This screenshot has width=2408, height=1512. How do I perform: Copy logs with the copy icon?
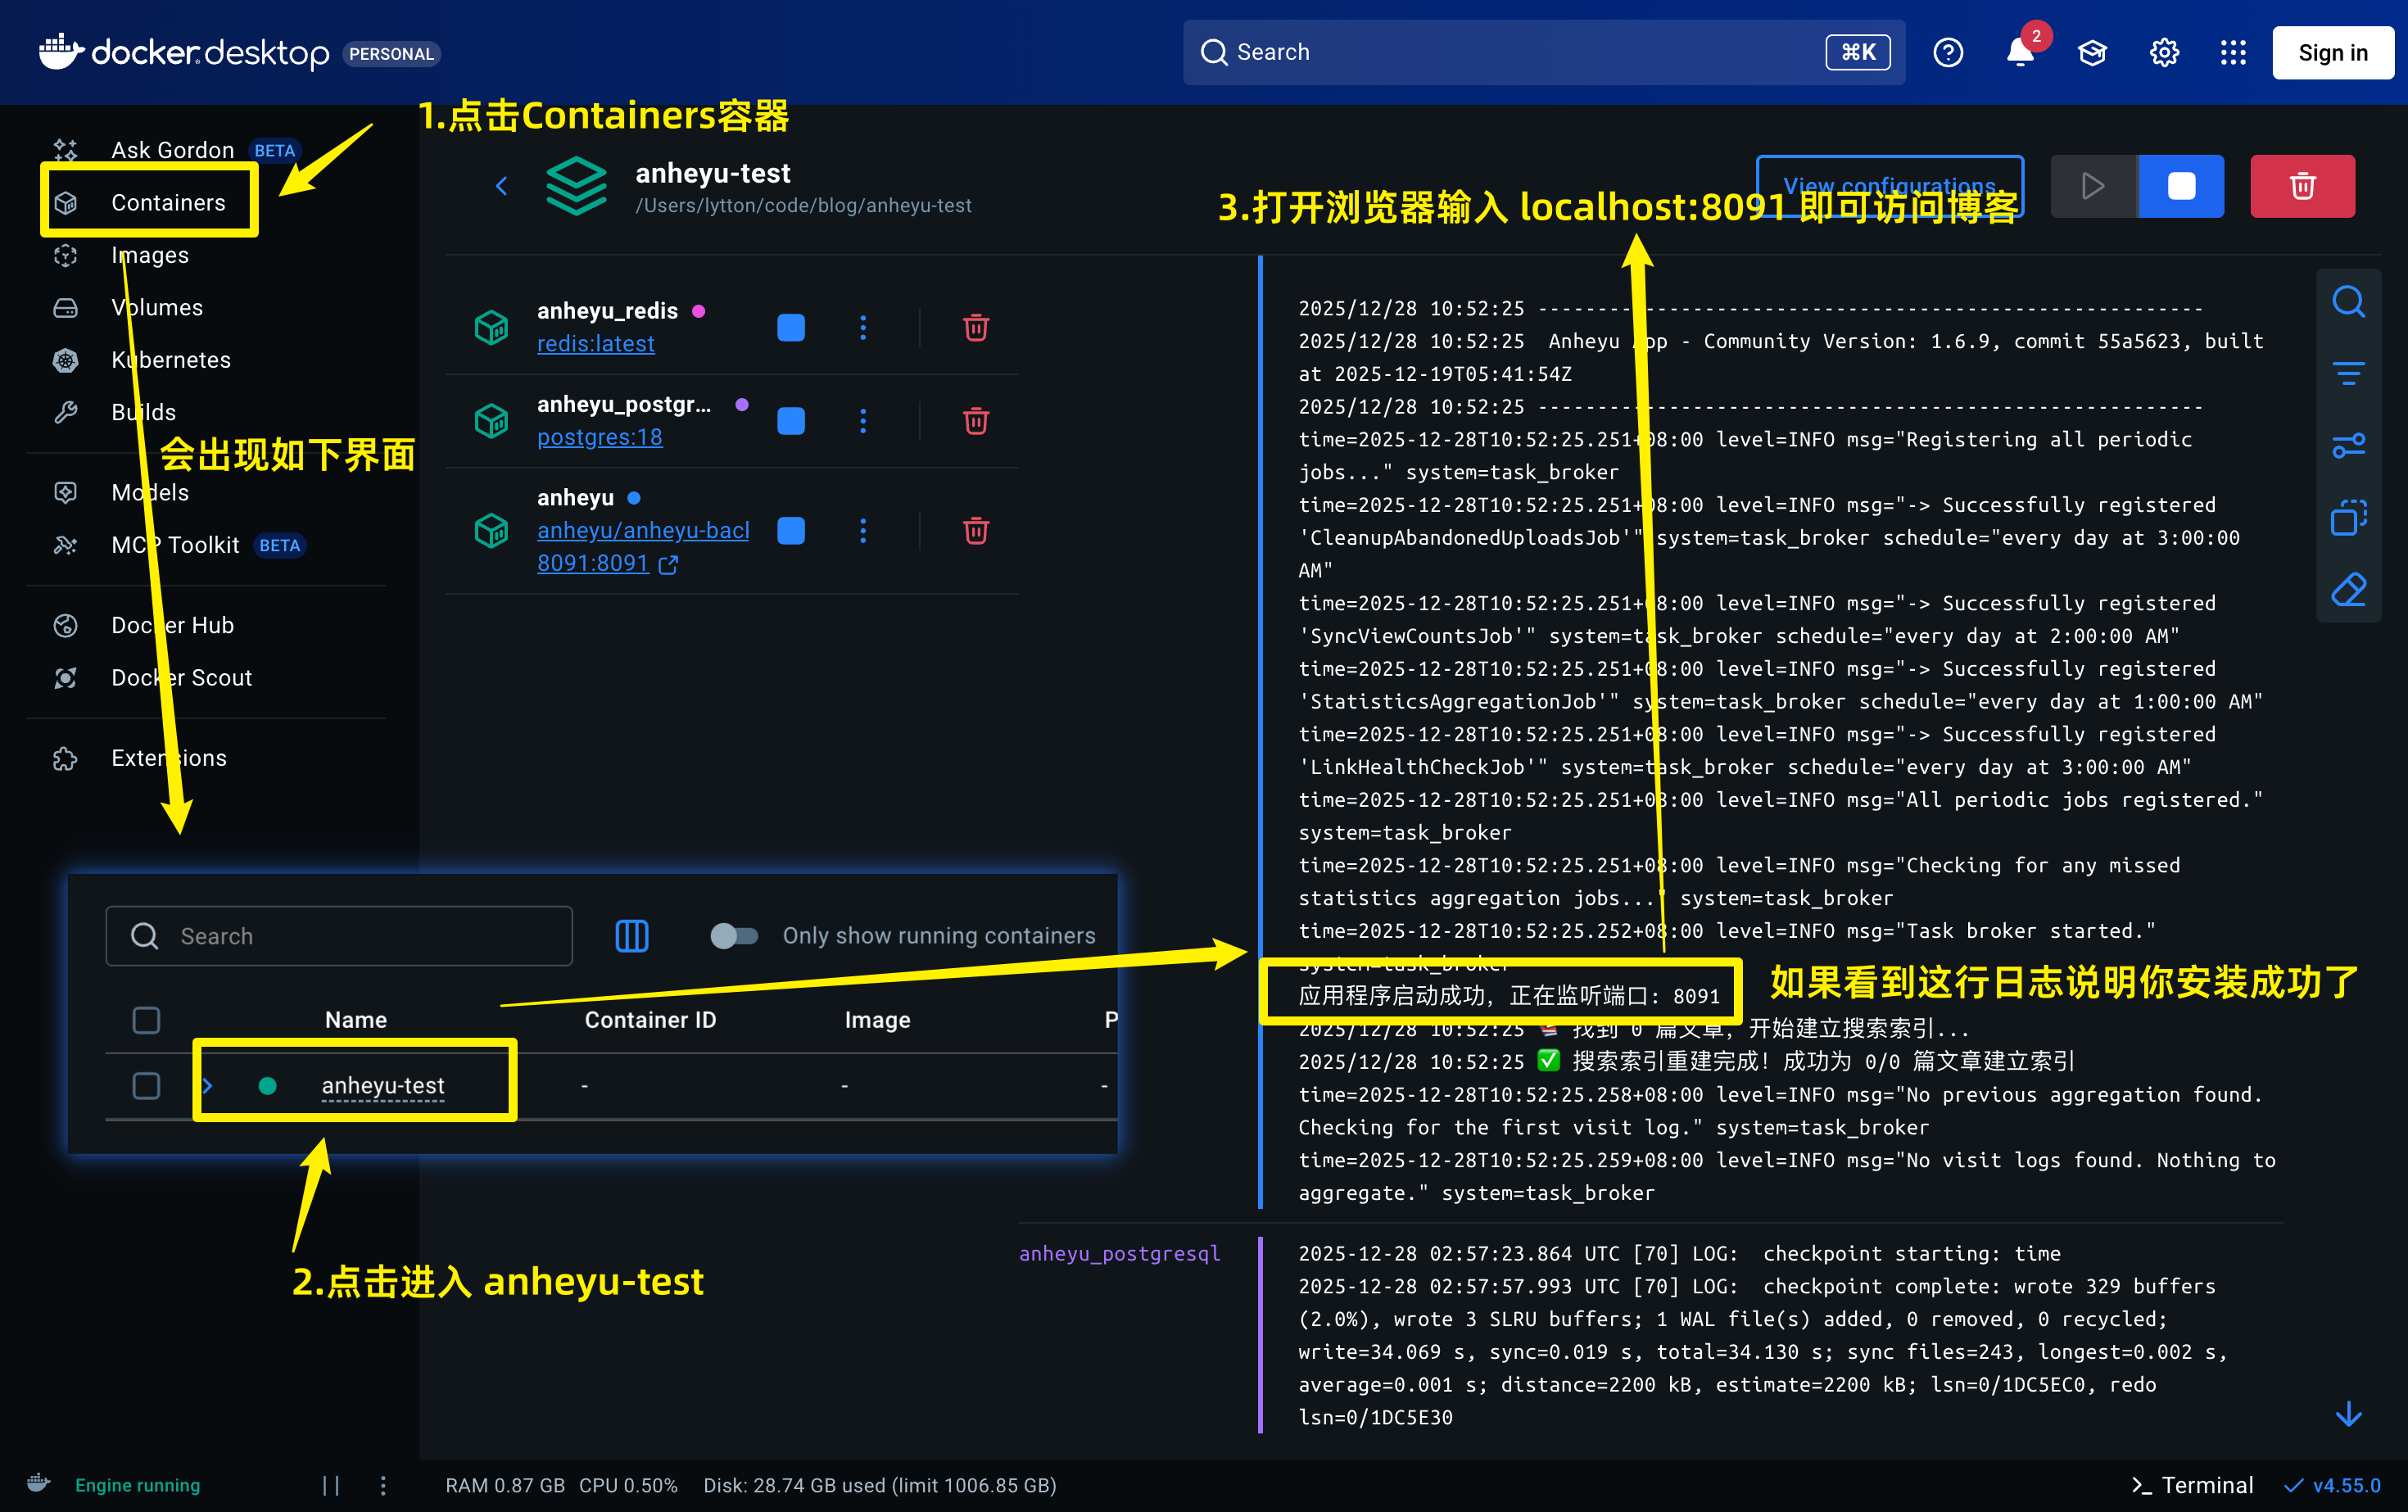[2348, 517]
